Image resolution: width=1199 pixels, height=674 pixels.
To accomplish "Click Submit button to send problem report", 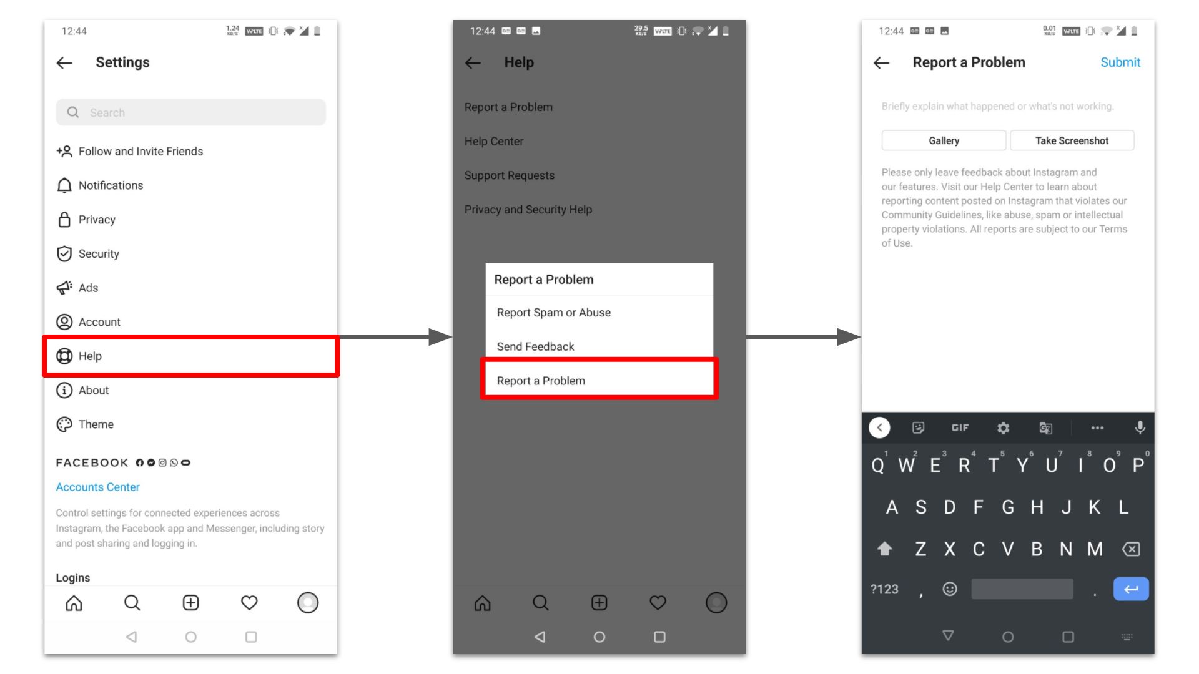I will pyautogui.click(x=1121, y=62).
